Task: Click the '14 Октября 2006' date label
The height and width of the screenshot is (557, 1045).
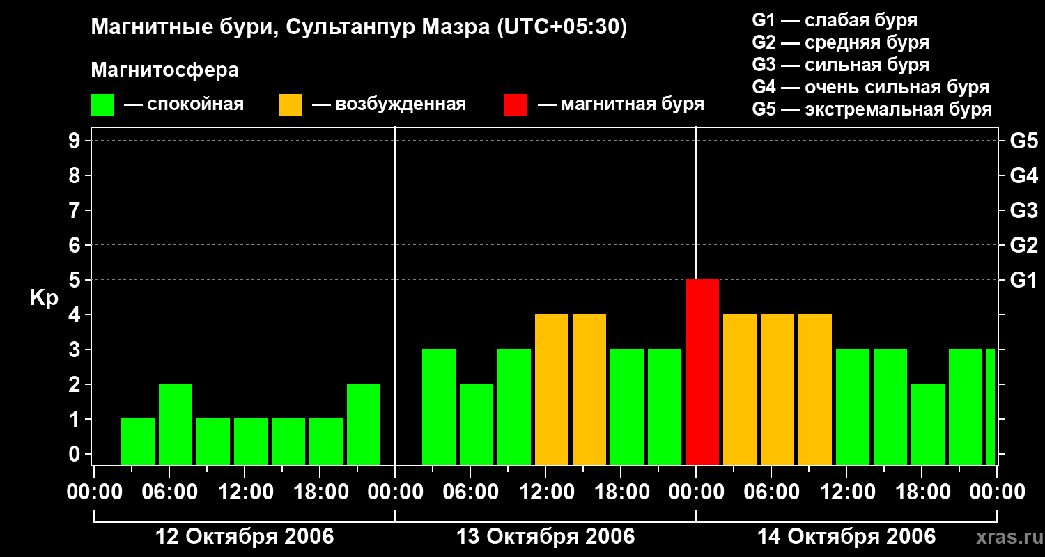Action: (846, 537)
